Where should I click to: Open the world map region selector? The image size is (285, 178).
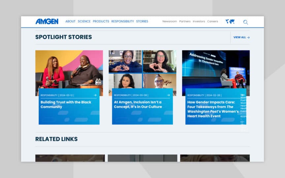tap(230, 21)
